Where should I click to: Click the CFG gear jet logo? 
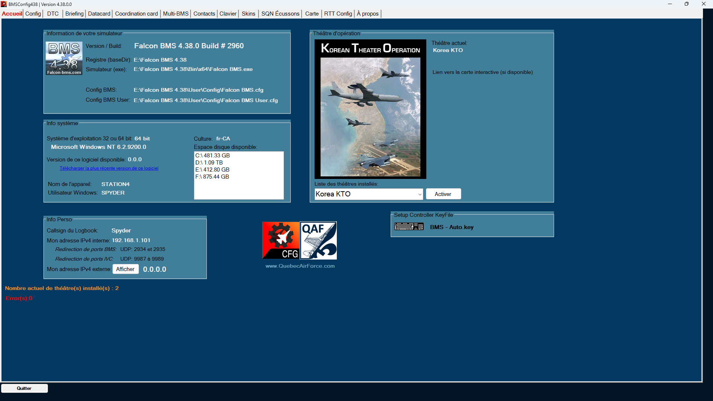coord(281,241)
